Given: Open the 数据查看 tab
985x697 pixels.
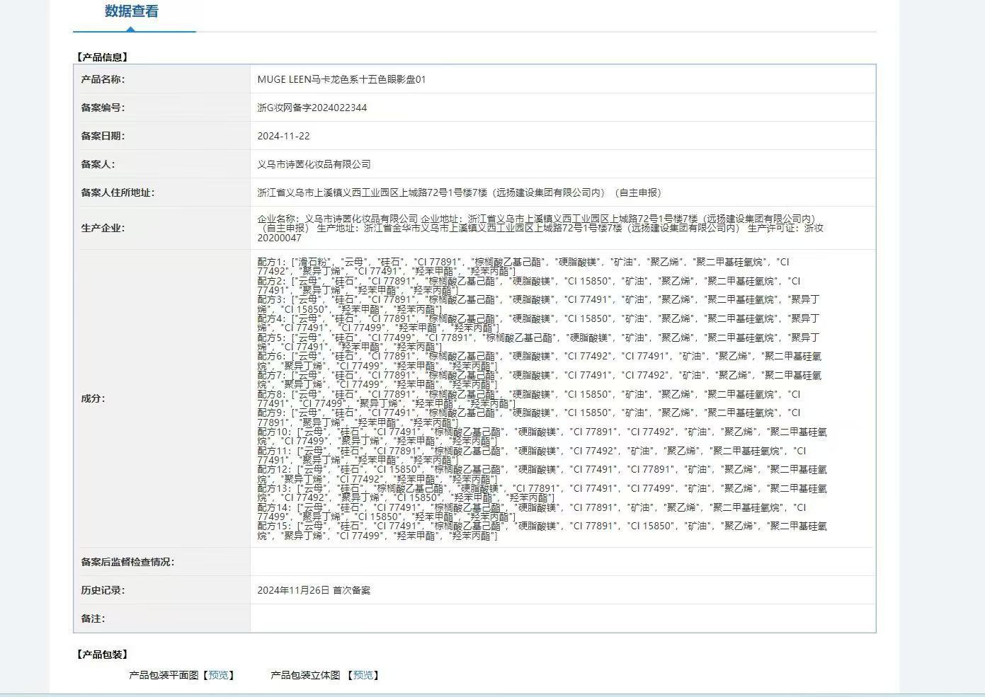Looking at the screenshot, I should (x=132, y=11).
